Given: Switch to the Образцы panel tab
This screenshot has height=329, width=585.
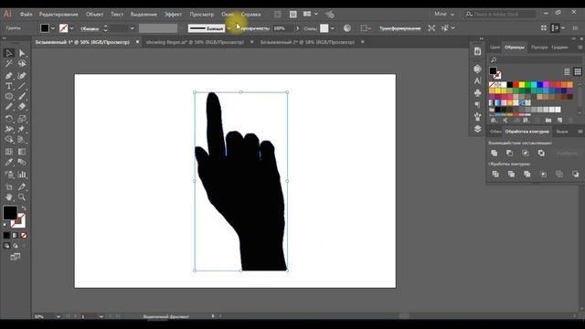Looking at the screenshot, I should pyautogui.click(x=515, y=48).
